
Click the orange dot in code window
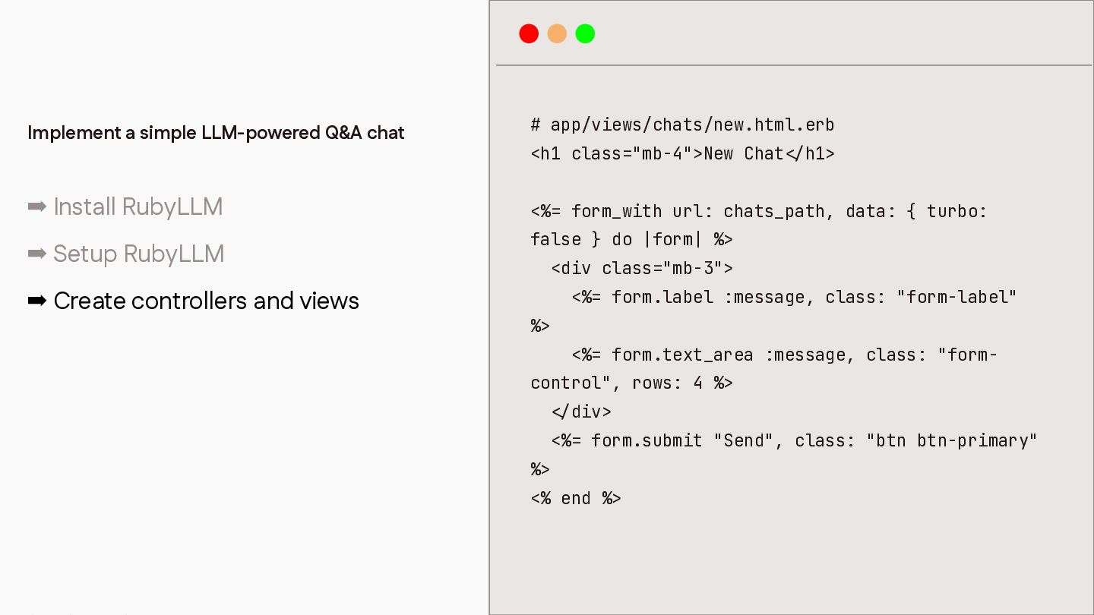pos(557,33)
